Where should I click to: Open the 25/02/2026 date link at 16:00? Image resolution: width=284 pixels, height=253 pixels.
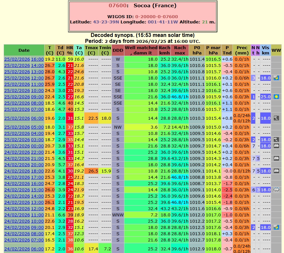click(x=17, y=59)
